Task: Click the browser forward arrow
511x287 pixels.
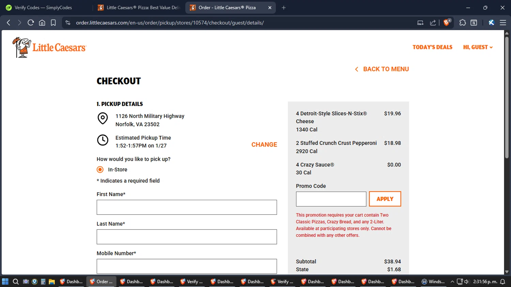Action: (x=19, y=23)
